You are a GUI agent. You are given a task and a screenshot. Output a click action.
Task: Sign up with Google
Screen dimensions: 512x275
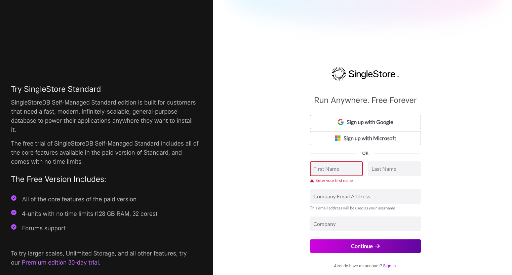[x=365, y=122]
